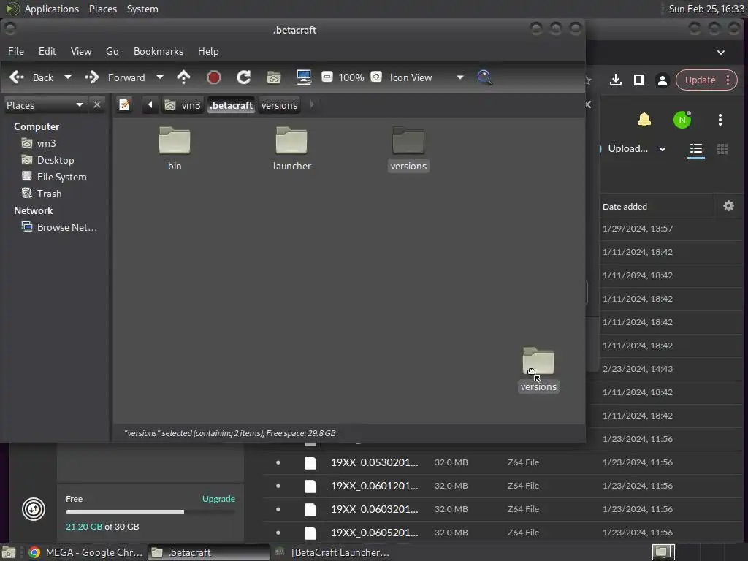Open MEGA column settings gear
Viewport: 748px width, 561px height.
tap(728, 205)
